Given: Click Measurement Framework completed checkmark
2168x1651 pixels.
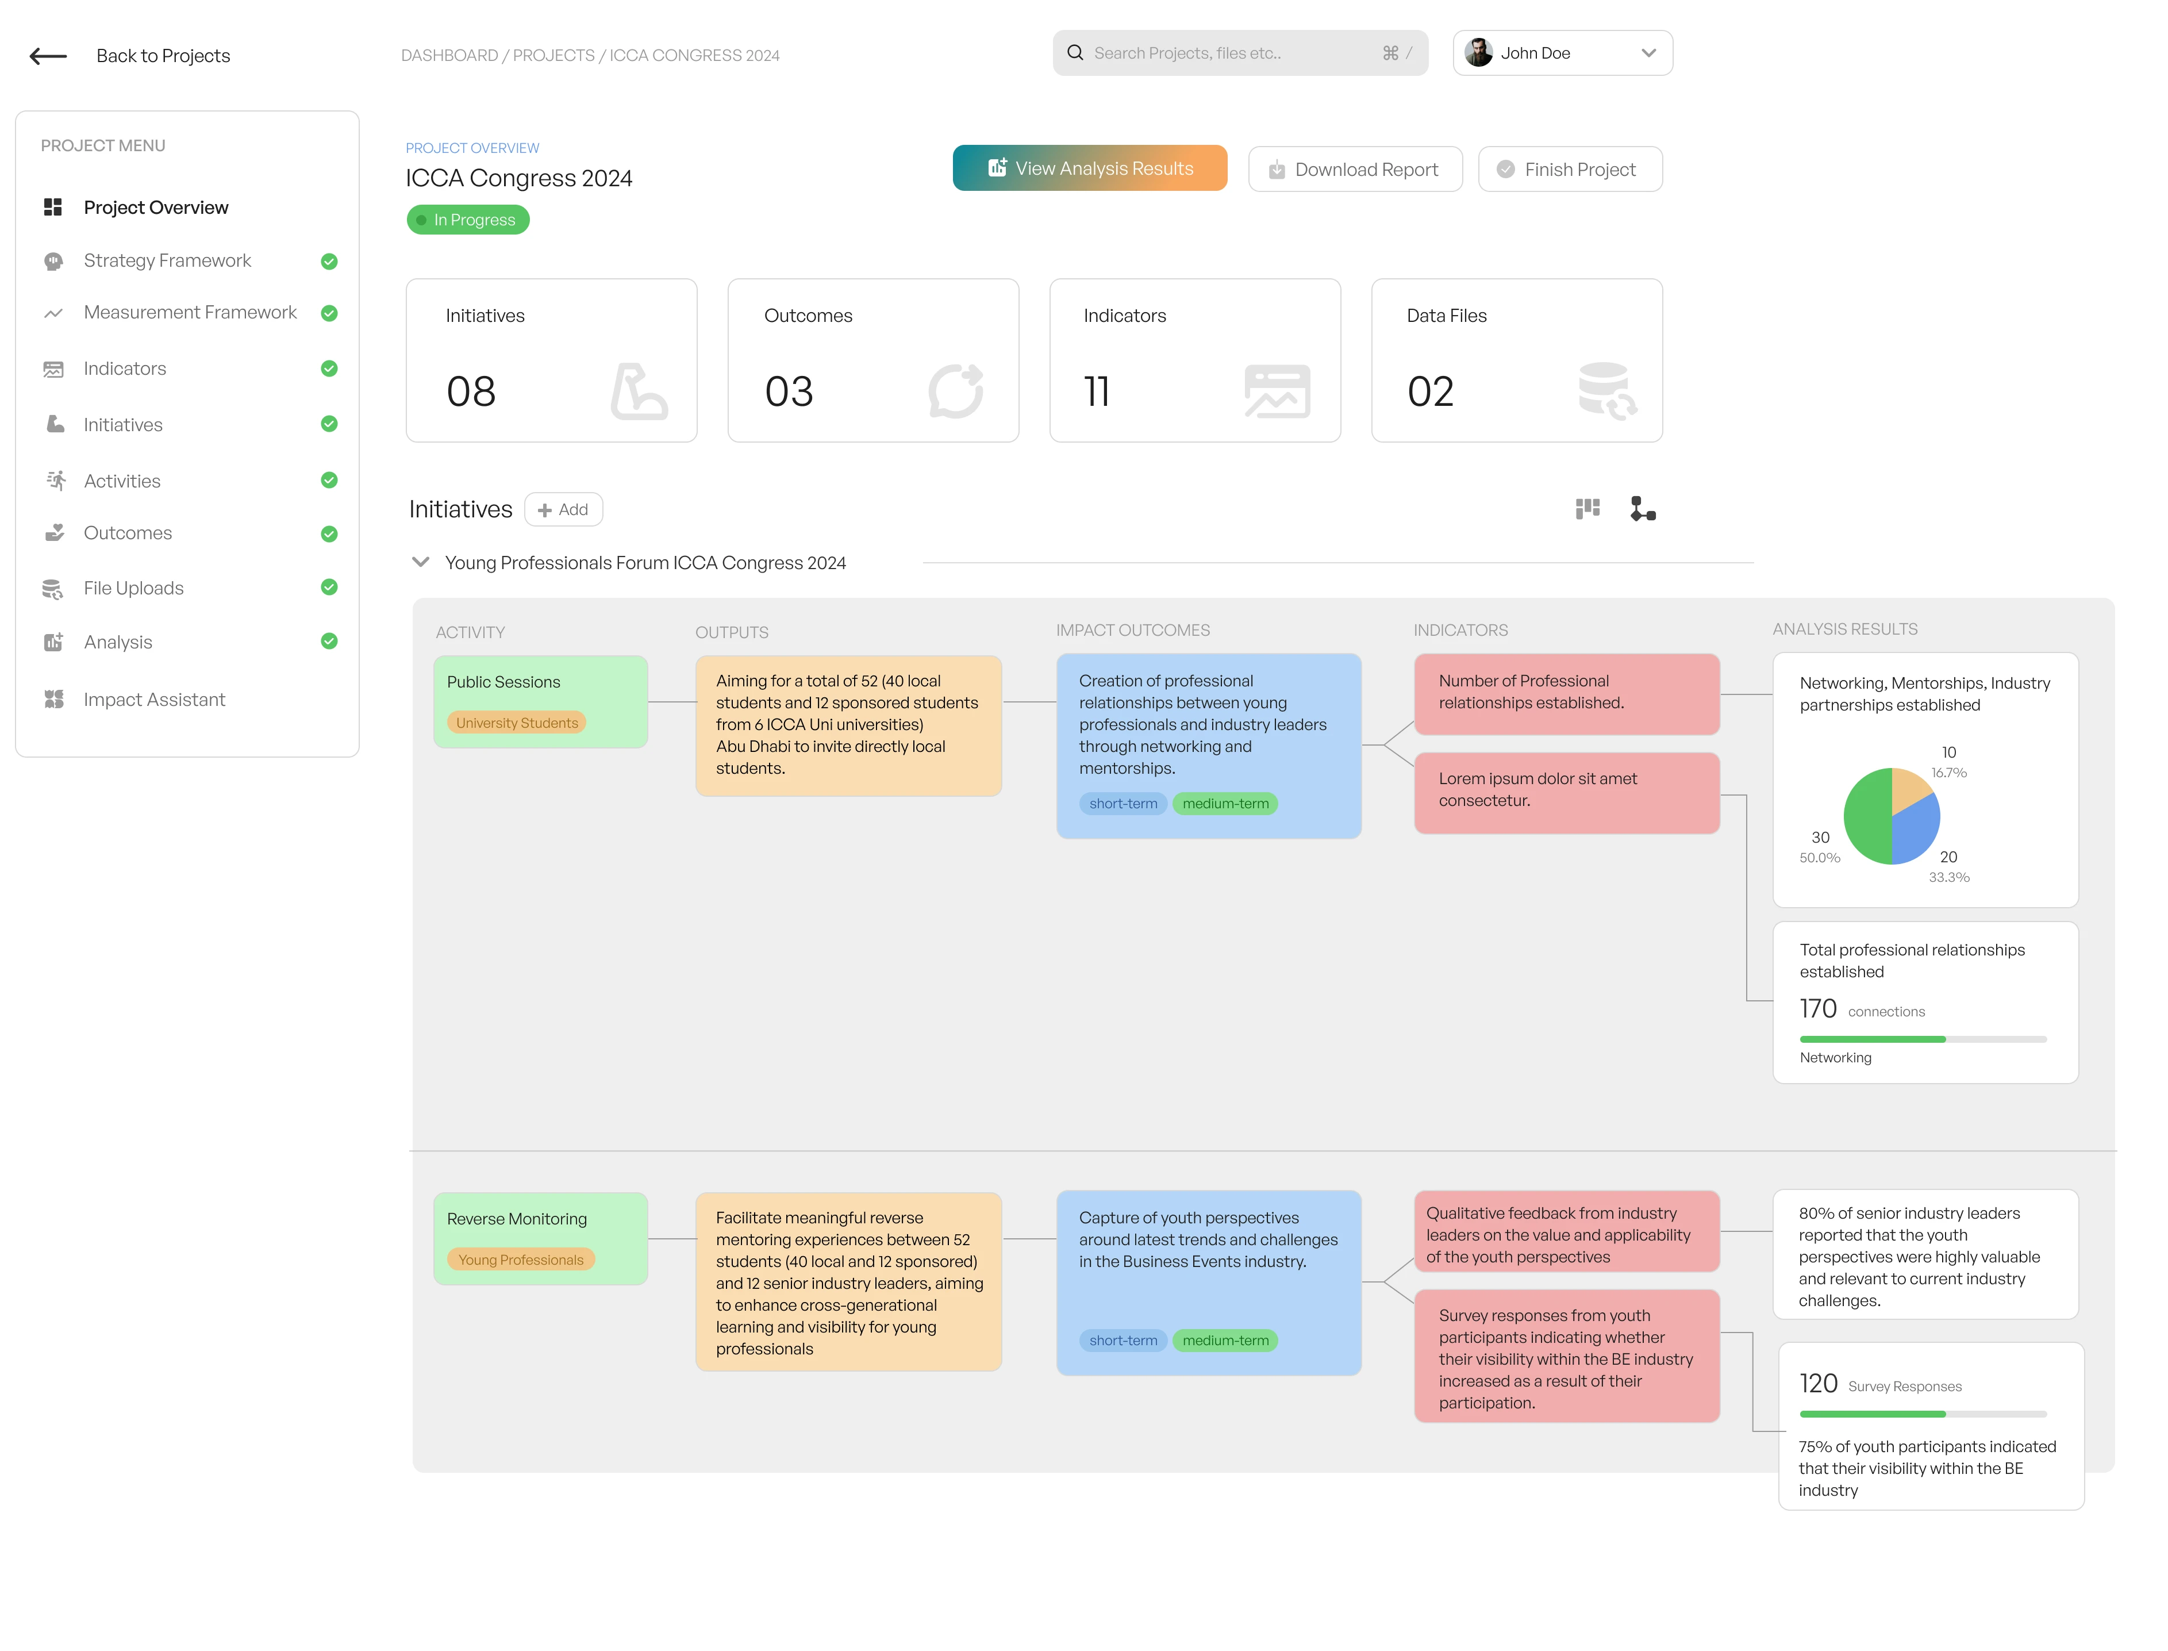Looking at the screenshot, I should 330,313.
